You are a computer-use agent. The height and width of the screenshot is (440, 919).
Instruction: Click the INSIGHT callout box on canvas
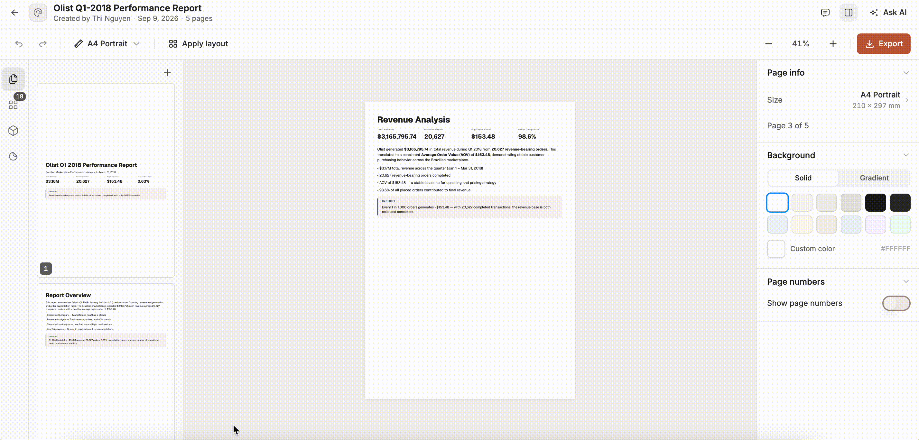click(x=469, y=207)
